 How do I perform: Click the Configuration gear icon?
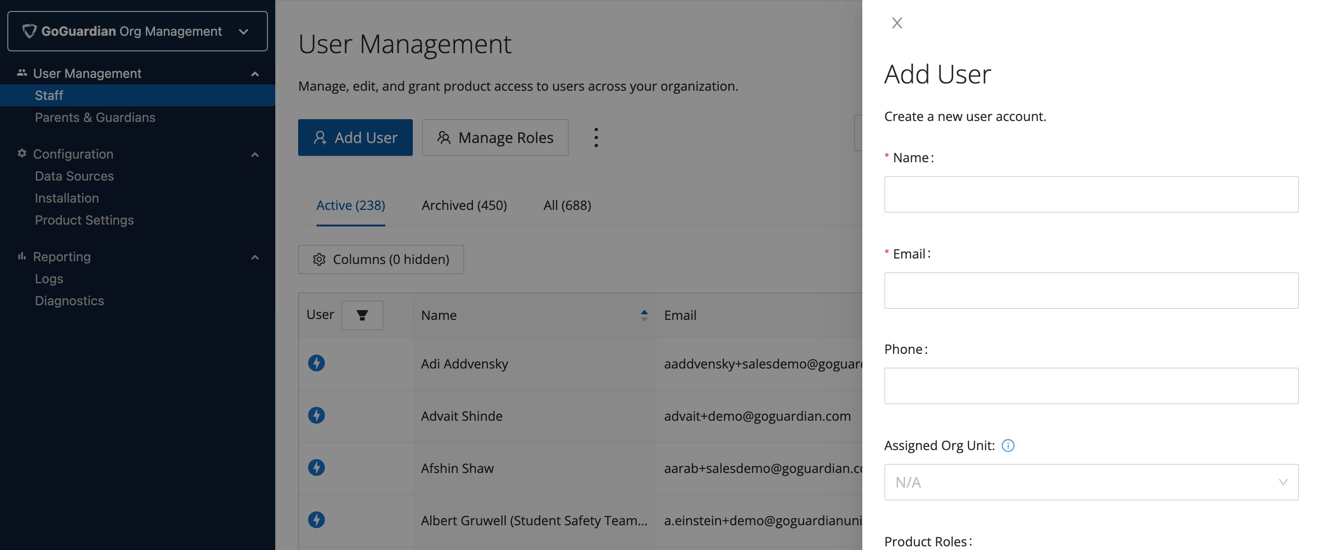coord(22,153)
